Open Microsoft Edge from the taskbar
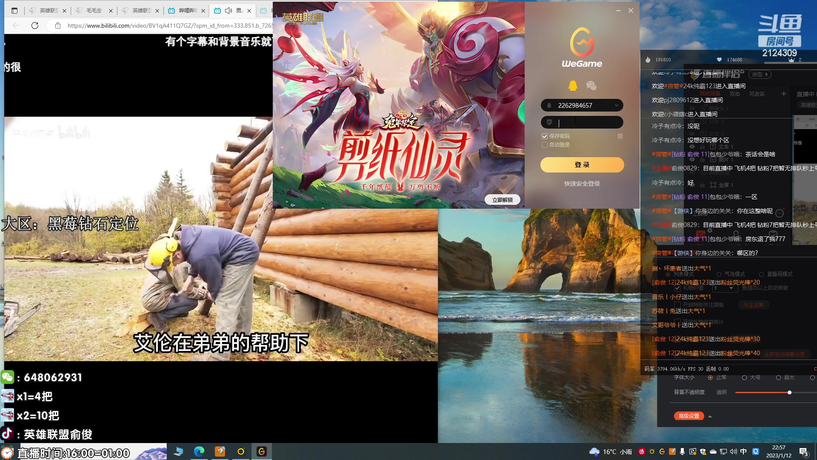 point(199,451)
